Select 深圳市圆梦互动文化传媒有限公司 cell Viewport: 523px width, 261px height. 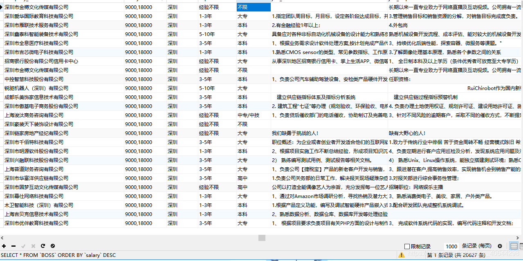click(x=63, y=187)
